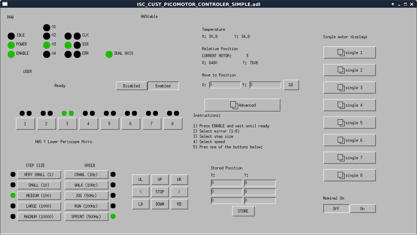This screenshot has width=417, height=235.
Task: Click the GO button
Action: point(291,85)
